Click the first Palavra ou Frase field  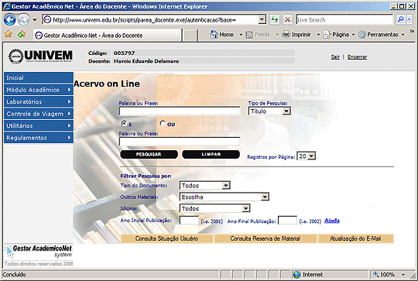[x=180, y=111]
